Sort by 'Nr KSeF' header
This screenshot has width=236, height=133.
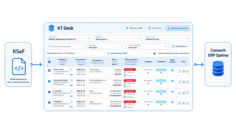tap(63, 62)
